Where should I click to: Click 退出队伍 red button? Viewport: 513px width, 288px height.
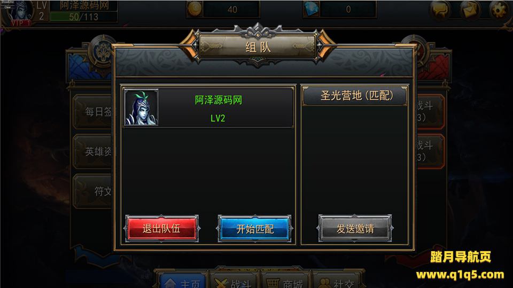pos(161,228)
